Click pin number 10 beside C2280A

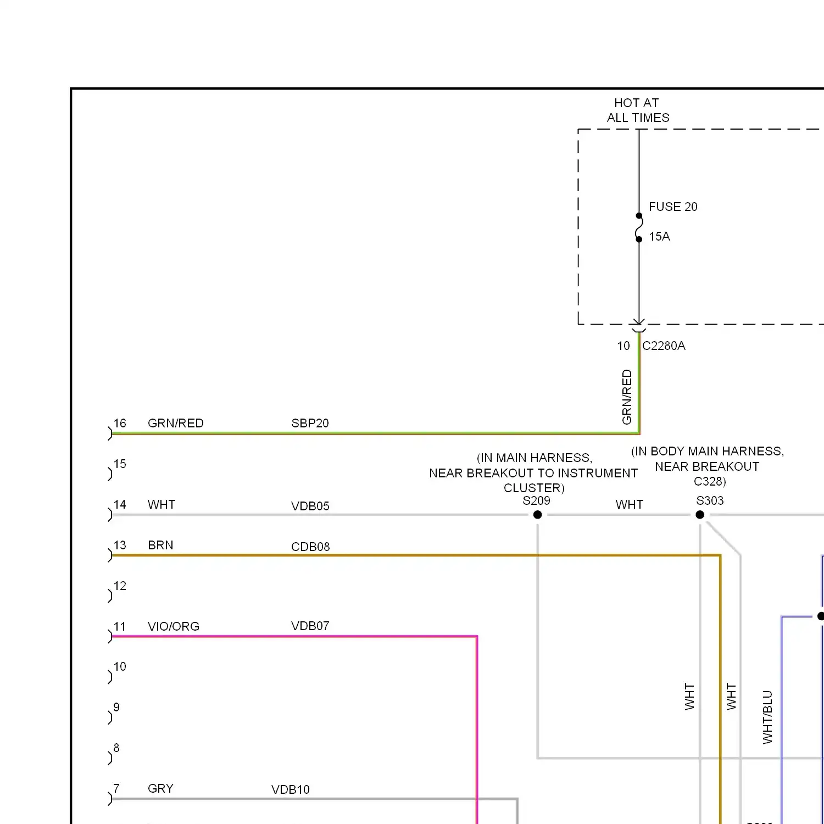pos(623,346)
